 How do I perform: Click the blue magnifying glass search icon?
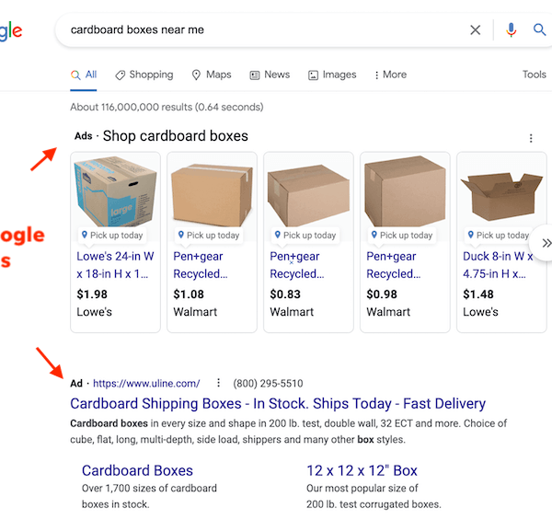click(540, 30)
